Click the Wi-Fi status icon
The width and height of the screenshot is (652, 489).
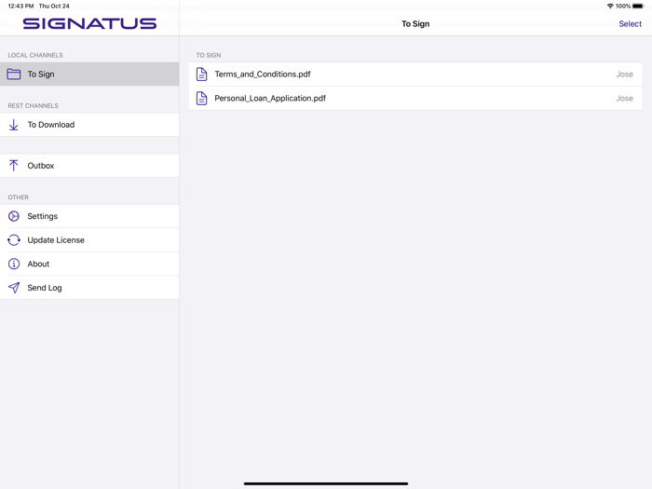(x=610, y=6)
